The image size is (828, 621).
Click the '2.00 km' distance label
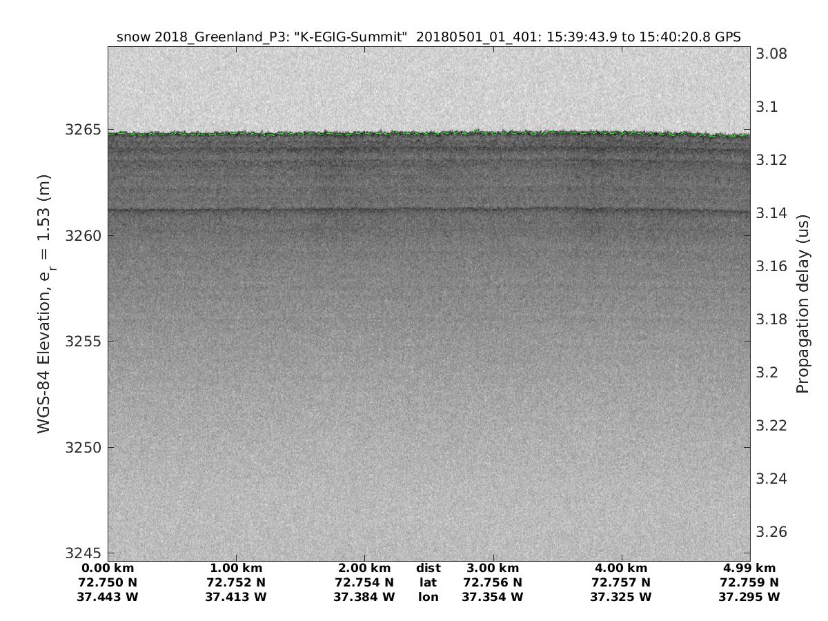364,569
